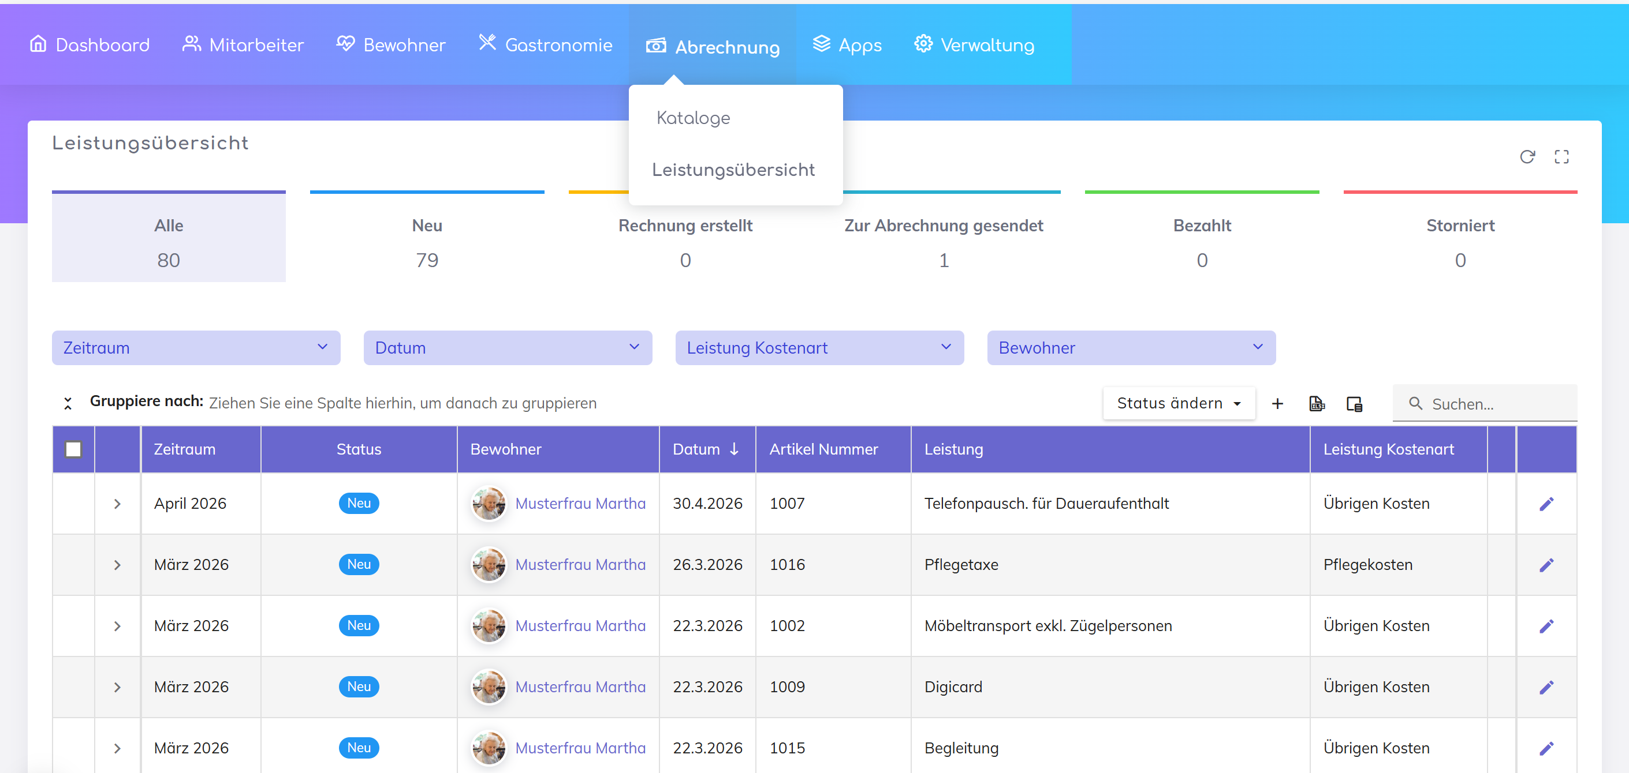1629x773 pixels.
Task: Collapse grouping panel with arrows icon
Action: 68,403
